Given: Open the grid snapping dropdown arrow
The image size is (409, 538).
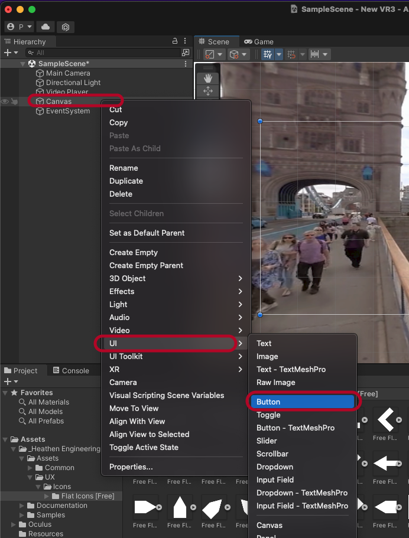Looking at the screenshot, I should pos(279,54).
